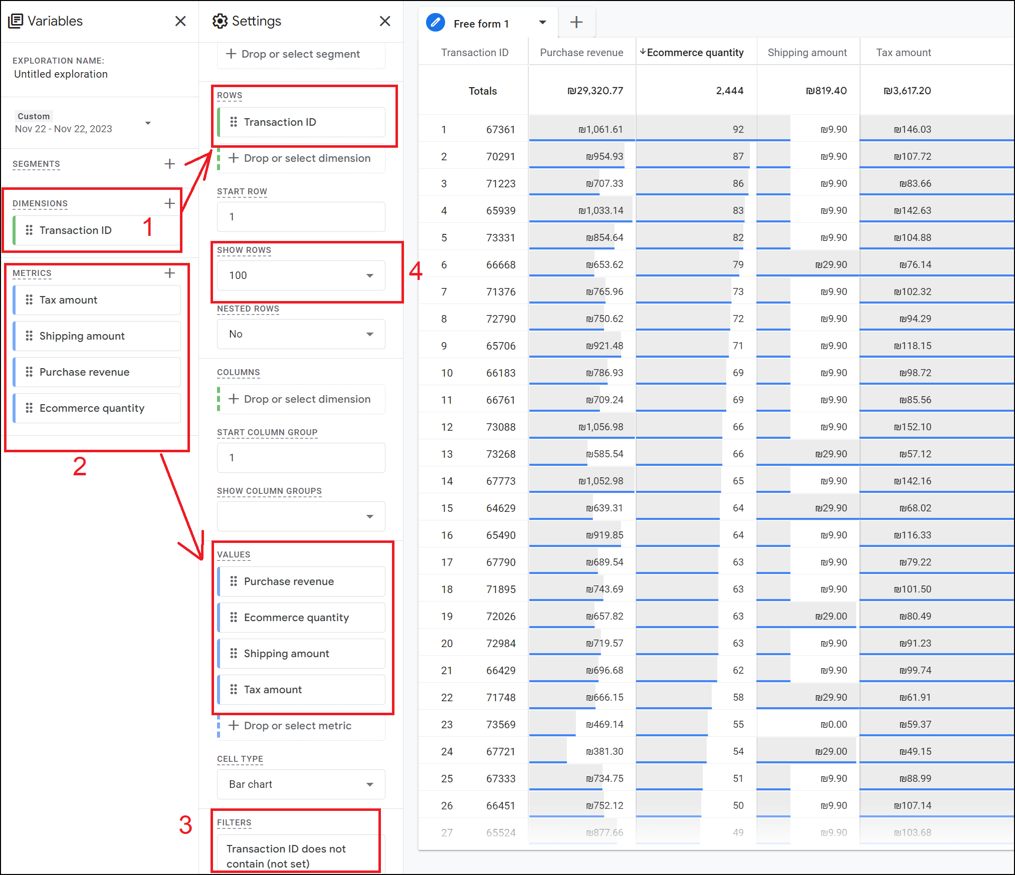Open Free form 1 tab dropdown arrow
This screenshot has width=1015, height=875.
click(542, 23)
